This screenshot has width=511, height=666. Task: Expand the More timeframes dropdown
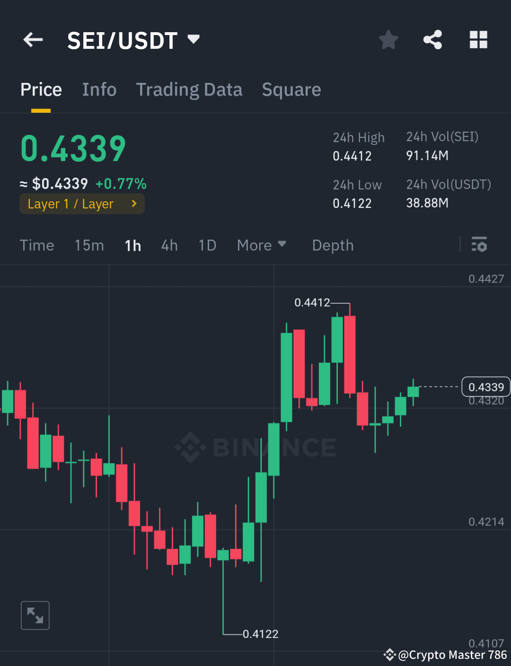[x=262, y=245]
